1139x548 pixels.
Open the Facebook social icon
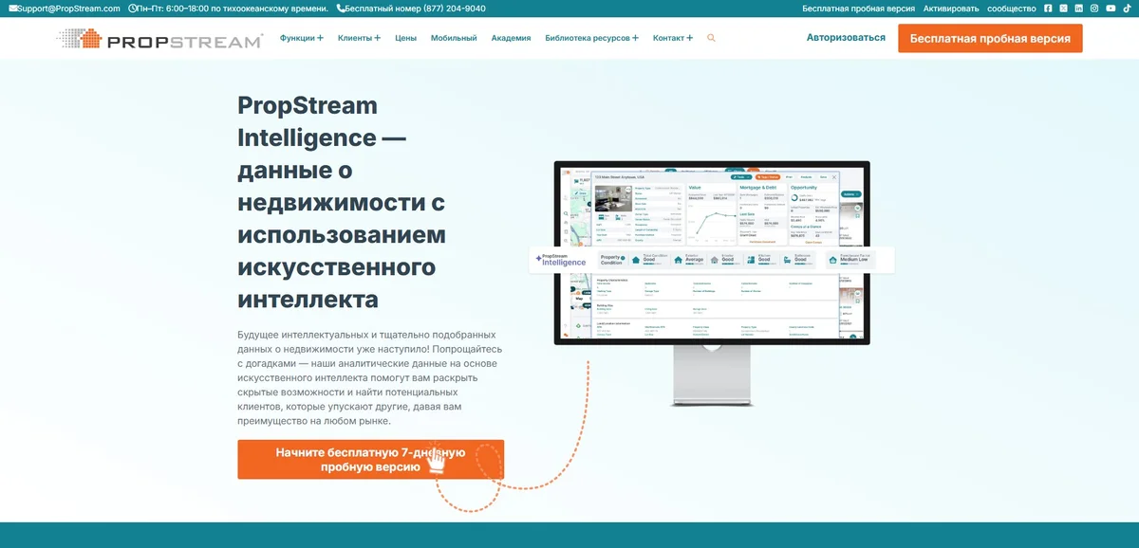[x=1048, y=9]
